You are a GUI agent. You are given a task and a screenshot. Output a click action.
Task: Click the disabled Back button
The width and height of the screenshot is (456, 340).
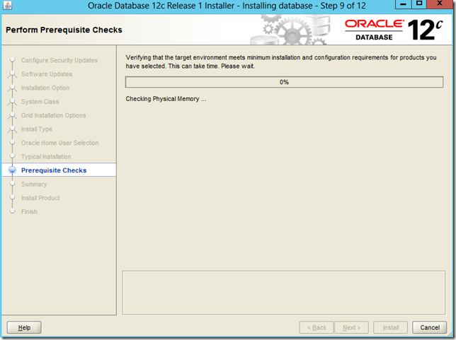coord(317,327)
